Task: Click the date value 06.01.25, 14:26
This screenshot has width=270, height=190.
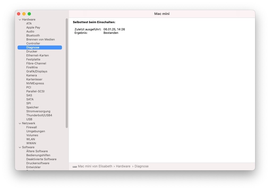Action: pyautogui.click(x=114, y=29)
